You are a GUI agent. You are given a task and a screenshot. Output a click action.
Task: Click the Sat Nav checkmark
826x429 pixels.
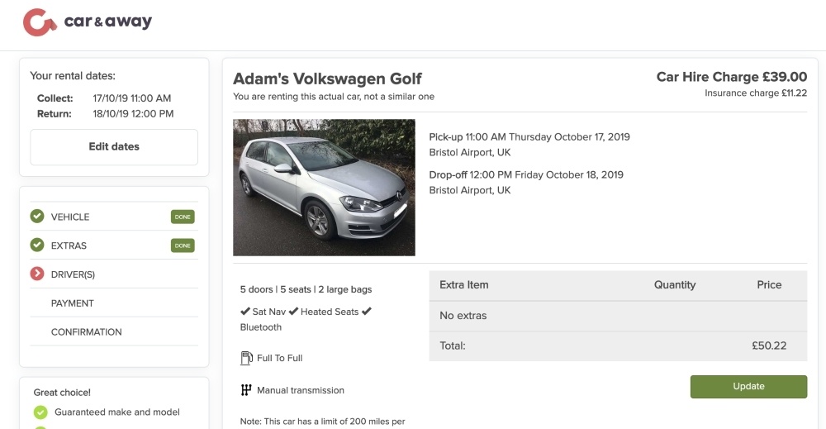[x=245, y=312]
